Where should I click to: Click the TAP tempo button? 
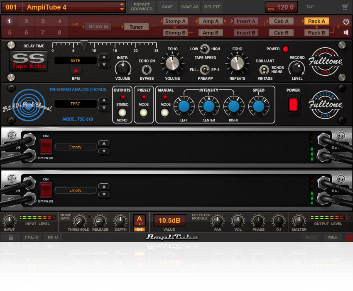click(x=310, y=7)
